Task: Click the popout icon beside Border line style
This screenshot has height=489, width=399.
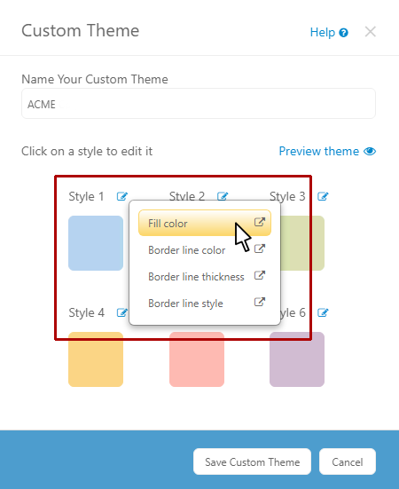Action: pos(260,302)
